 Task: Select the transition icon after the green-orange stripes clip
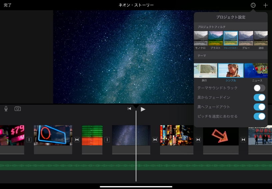click(x=107, y=140)
